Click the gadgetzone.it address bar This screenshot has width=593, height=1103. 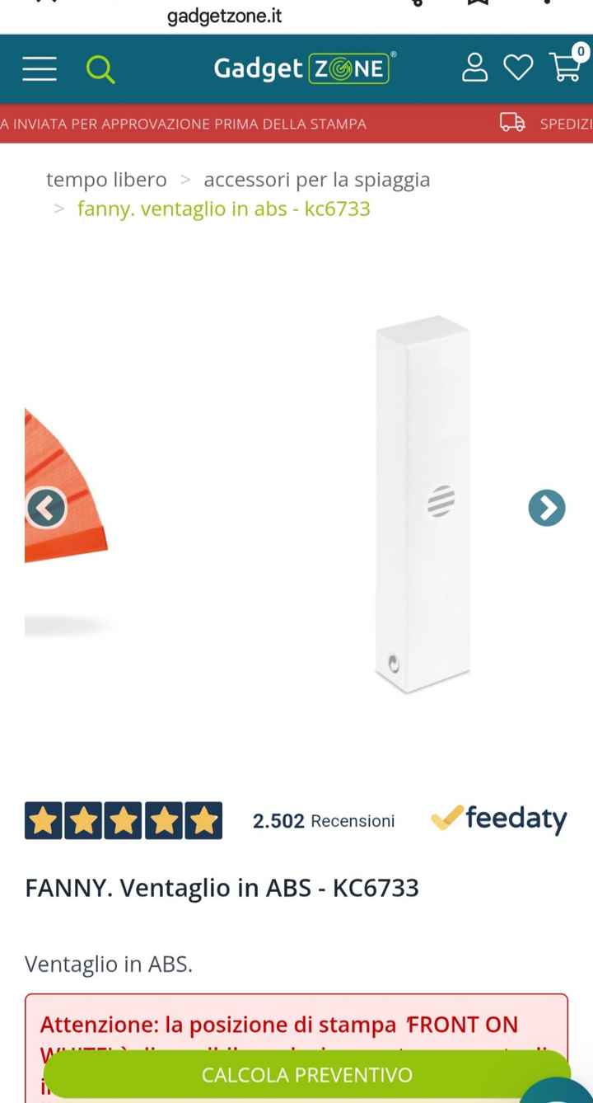click(225, 16)
